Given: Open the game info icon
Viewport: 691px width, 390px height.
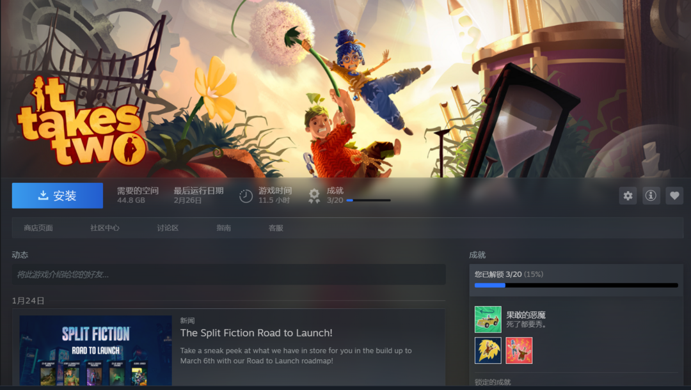Looking at the screenshot, I should tap(651, 196).
